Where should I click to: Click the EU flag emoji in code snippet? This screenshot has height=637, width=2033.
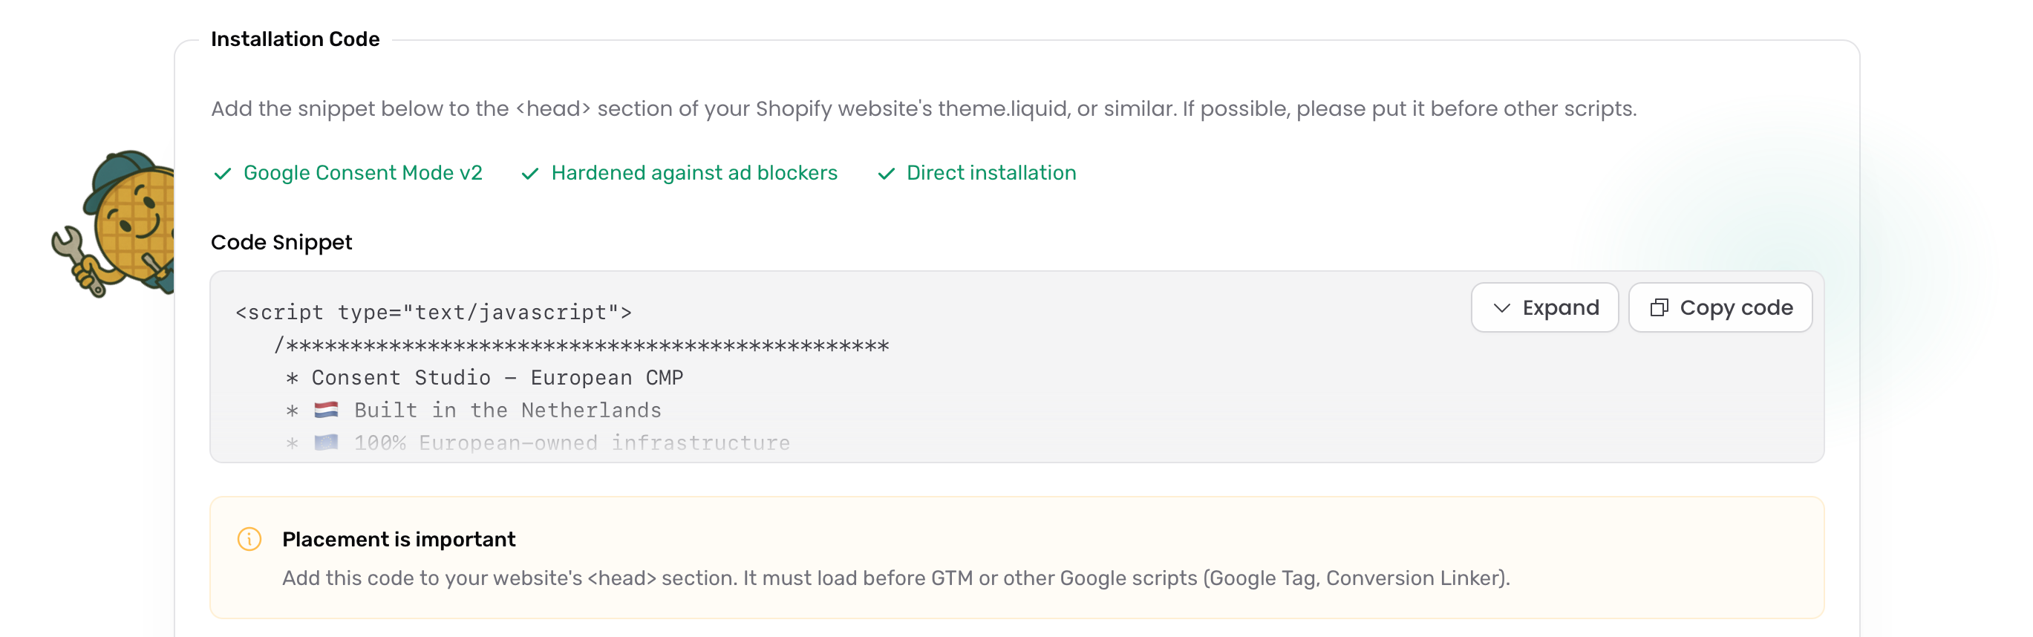[x=326, y=442]
